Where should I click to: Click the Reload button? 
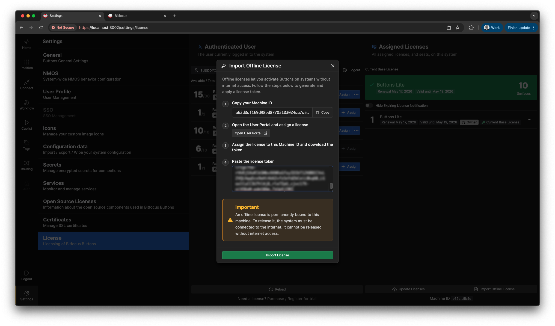[x=277, y=289]
